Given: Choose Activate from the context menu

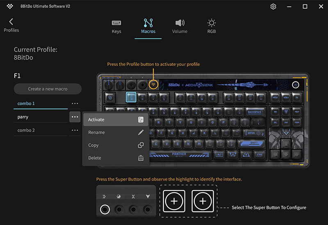Looking at the screenshot, I should [116, 119].
